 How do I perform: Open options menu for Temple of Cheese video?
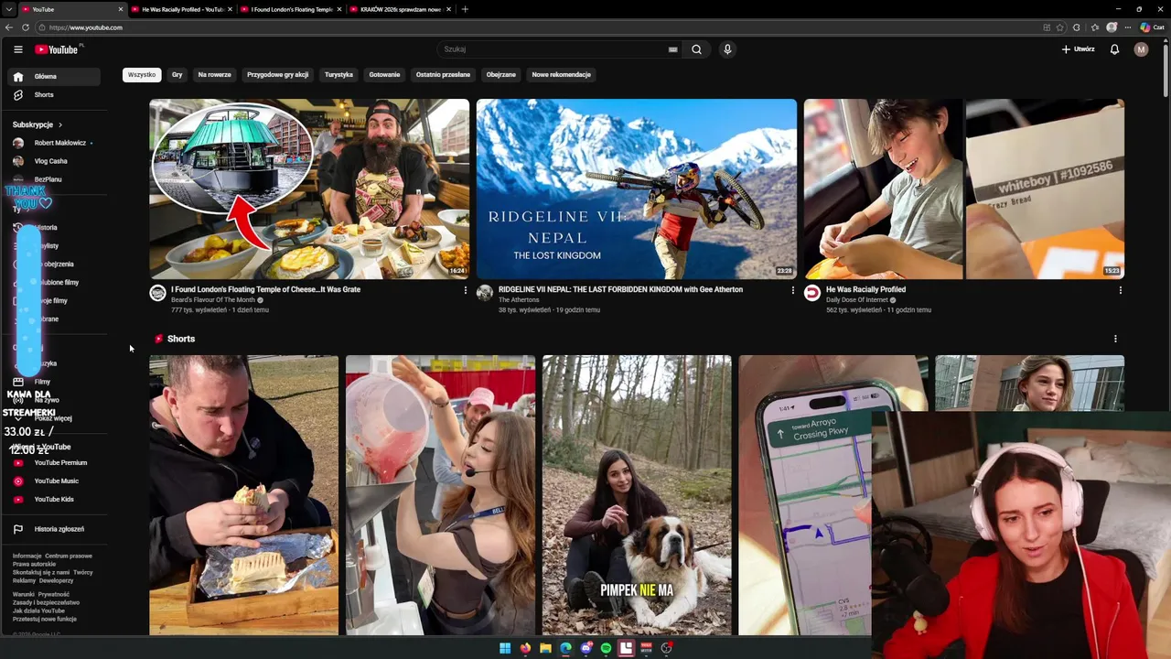point(465,290)
